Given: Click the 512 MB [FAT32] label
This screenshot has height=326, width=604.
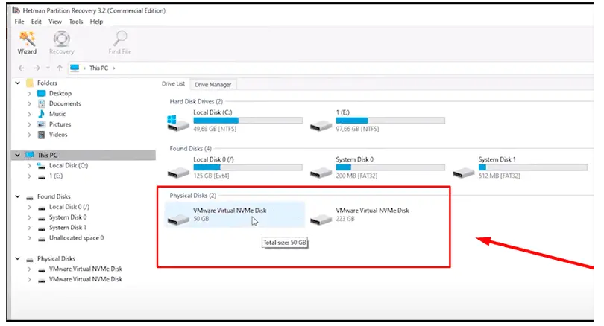Looking at the screenshot, I should [x=499, y=176].
